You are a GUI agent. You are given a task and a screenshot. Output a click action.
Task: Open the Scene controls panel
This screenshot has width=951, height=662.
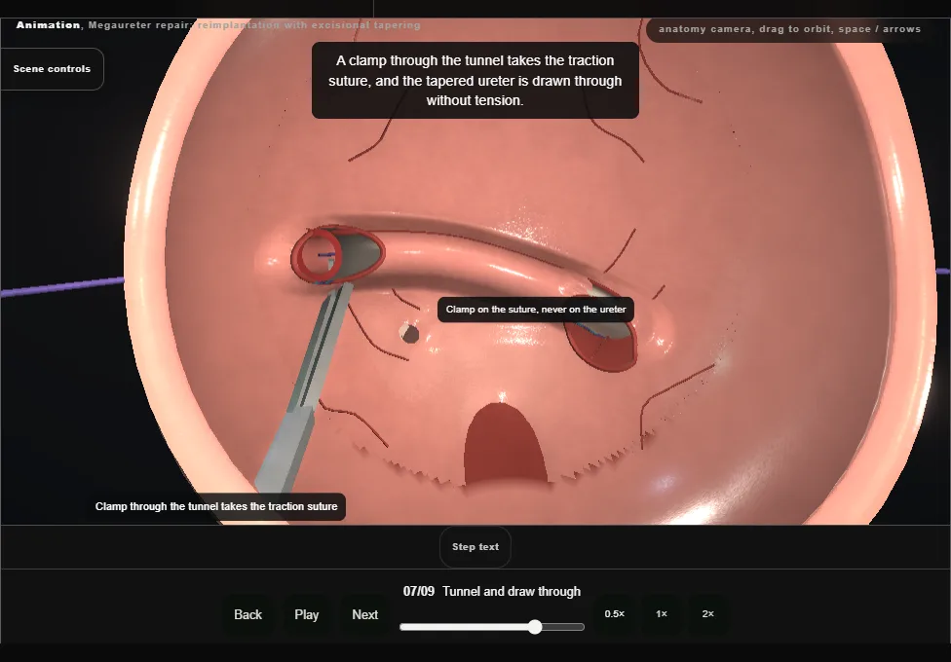pos(53,69)
